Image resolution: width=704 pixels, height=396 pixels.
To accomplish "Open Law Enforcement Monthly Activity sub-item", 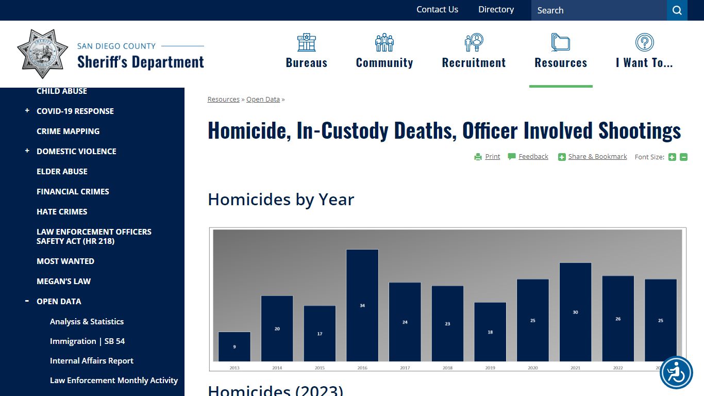I will 114,380.
